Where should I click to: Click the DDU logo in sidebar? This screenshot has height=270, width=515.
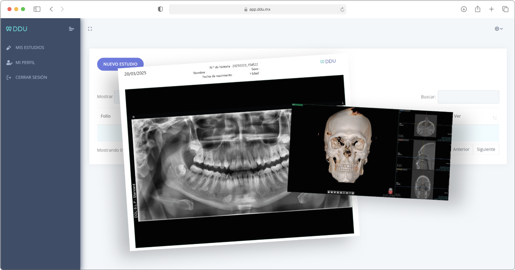click(17, 29)
